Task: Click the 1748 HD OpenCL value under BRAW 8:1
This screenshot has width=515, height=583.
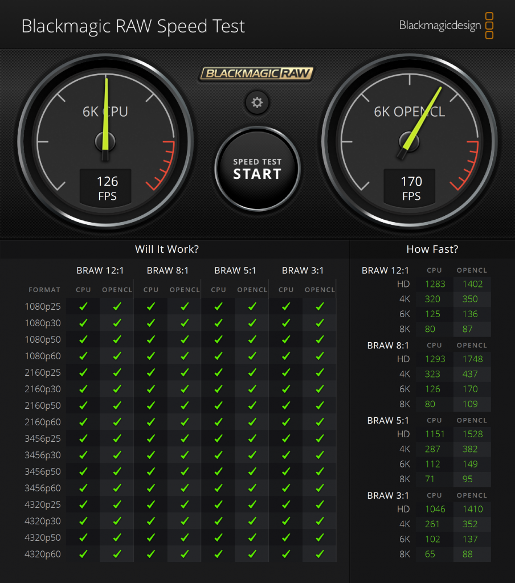Action: pyautogui.click(x=472, y=359)
